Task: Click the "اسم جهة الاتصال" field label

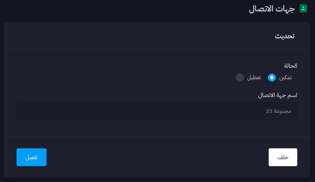Action: click(277, 95)
